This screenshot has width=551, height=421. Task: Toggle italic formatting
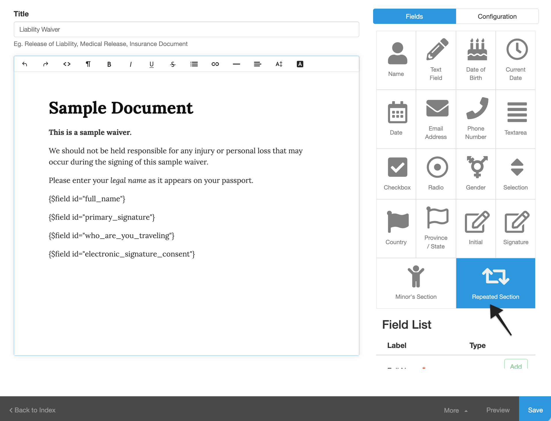pyautogui.click(x=130, y=64)
